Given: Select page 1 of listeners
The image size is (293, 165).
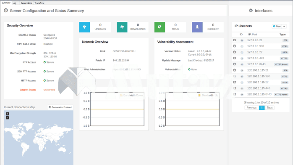Looking at the screenshot, I should (262, 108).
